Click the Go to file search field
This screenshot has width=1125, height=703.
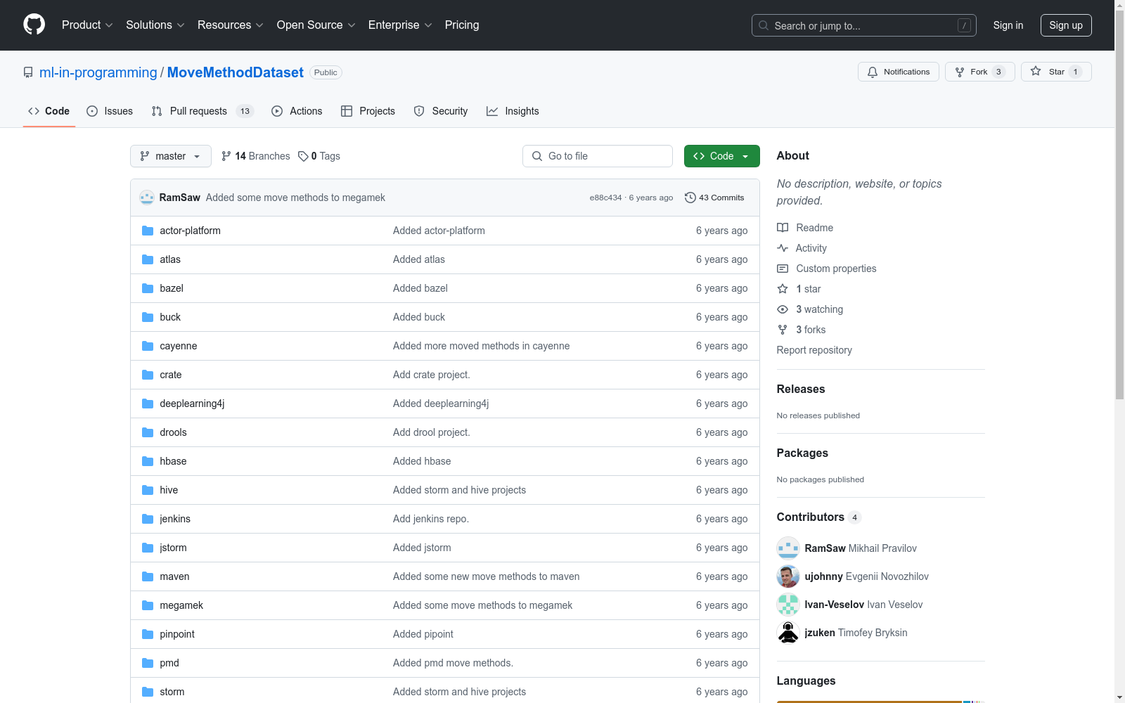coord(598,156)
